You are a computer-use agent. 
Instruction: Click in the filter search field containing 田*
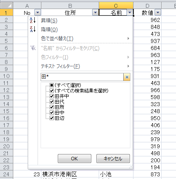pyautogui.click(x=82, y=77)
